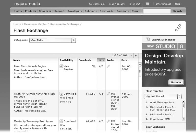The height and width of the screenshot is (133, 196).
Task: Go to next page of results arrow
Action: [x=136, y=55]
